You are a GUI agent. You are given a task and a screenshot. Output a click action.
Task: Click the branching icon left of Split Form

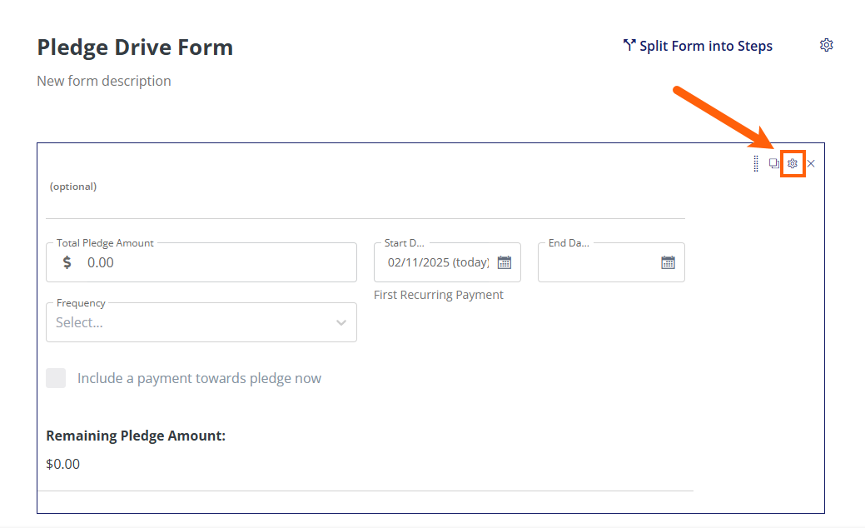pyautogui.click(x=629, y=46)
